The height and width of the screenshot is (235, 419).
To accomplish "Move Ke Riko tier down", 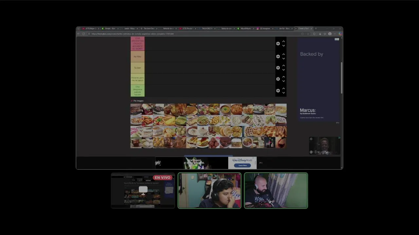I will pos(283,58).
